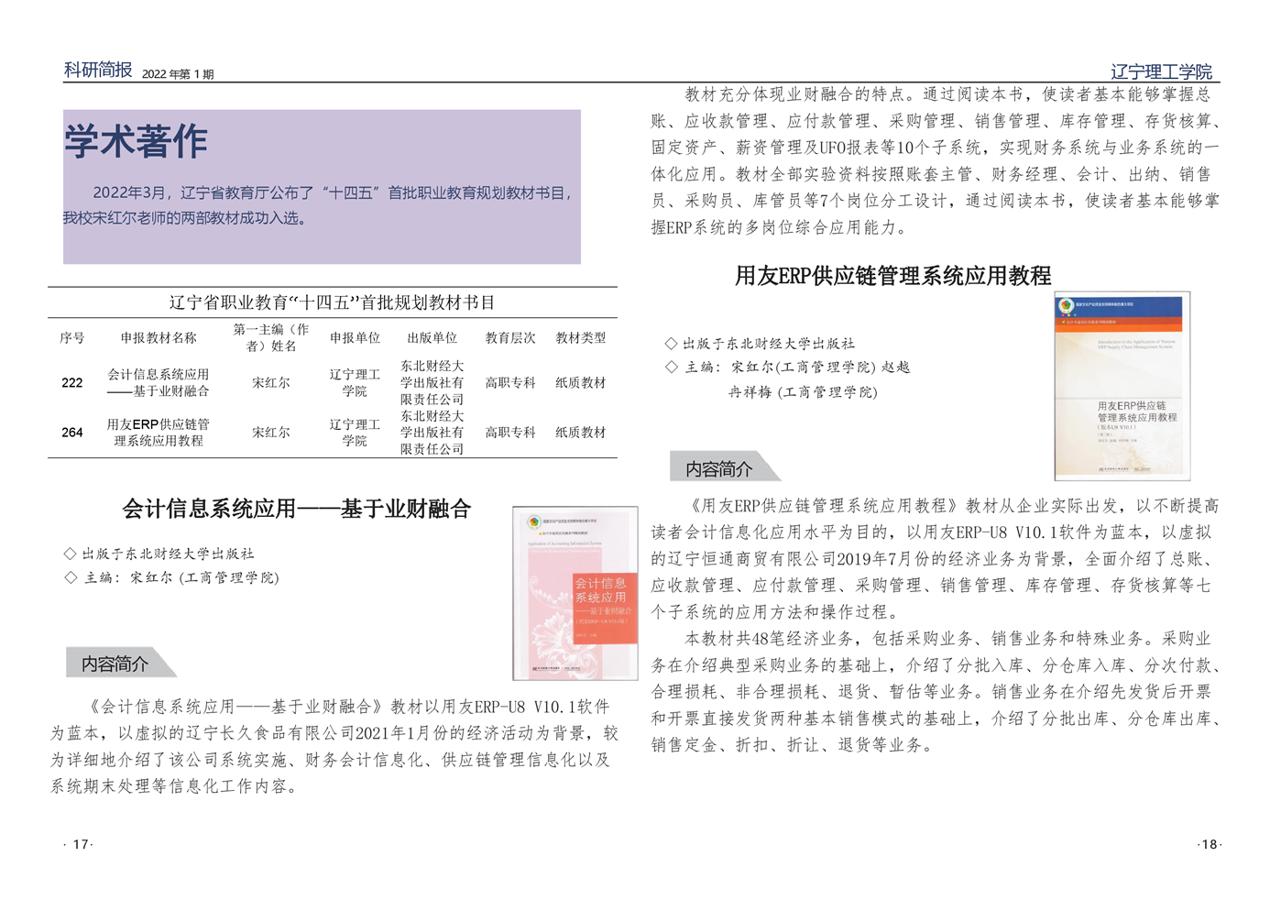Click the 学术著作 section heading
Viewport: 1281px width, 900px height.
[136, 141]
